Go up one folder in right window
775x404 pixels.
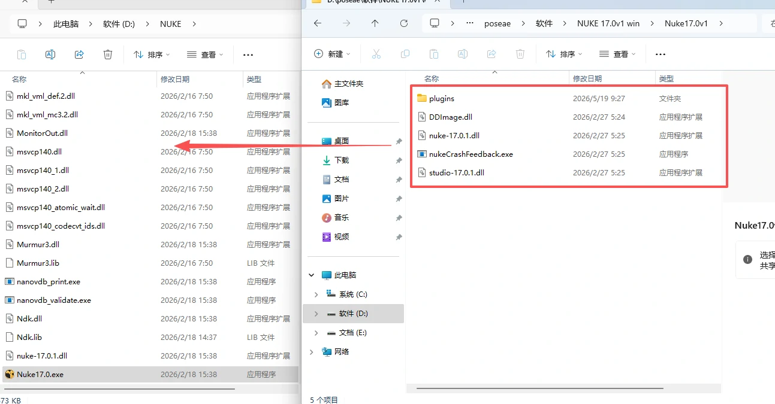point(375,23)
